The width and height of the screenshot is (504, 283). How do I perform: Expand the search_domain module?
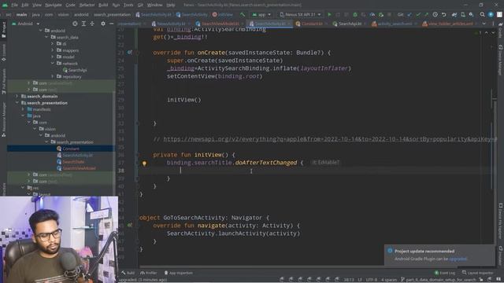click(17, 96)
